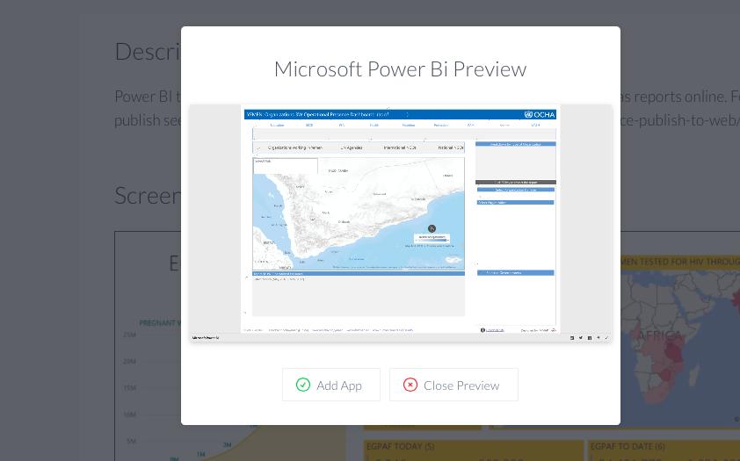Click the OMAN label on the map
This screenshot has height=461, width=740.
(447, 176)
